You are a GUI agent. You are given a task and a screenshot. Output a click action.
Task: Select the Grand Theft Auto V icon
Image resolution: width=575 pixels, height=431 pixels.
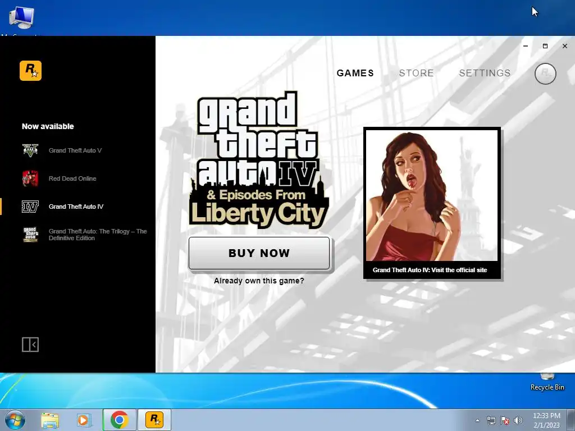tap(30, 150)
